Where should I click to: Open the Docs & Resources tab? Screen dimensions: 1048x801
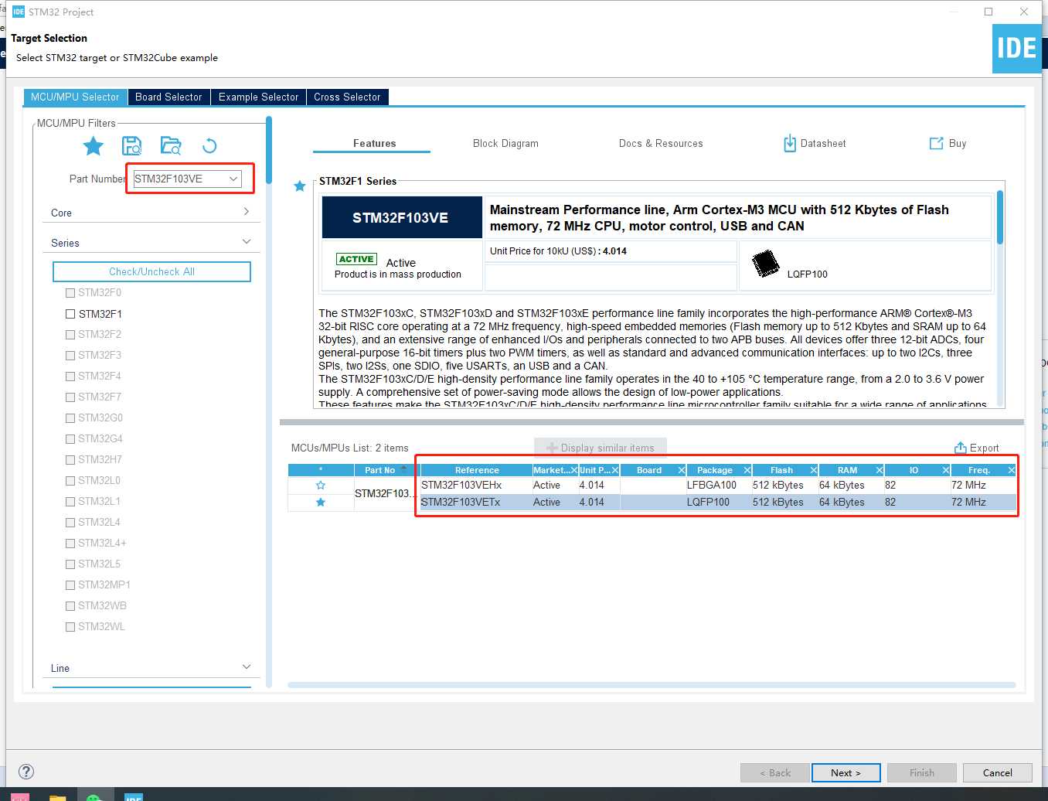(x=661, y=143)
